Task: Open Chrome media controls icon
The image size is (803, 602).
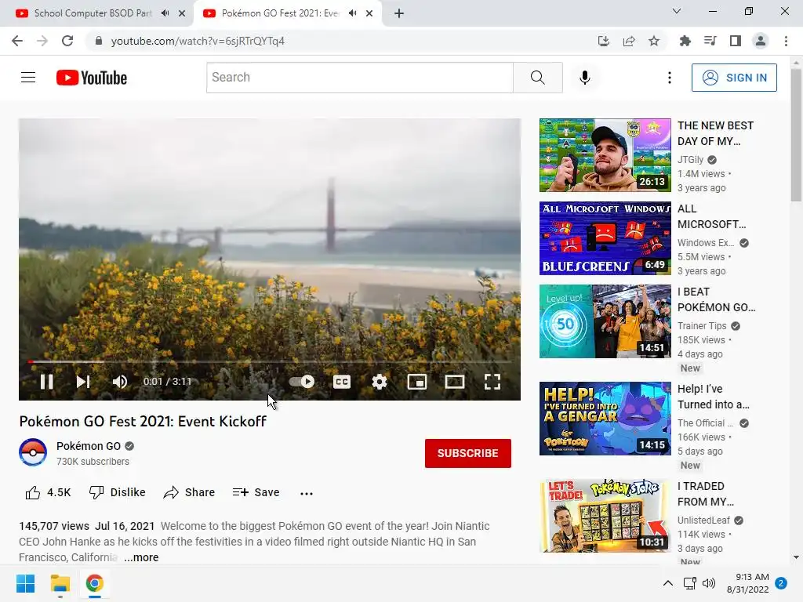Action: tap(710, 41)
